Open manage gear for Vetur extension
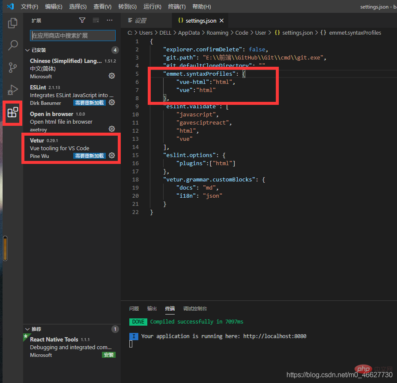 (112, 156)
